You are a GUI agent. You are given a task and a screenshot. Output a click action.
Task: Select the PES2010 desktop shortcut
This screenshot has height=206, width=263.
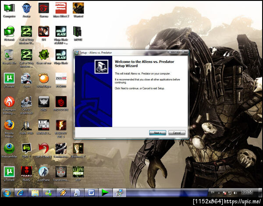tap(61, 80)
